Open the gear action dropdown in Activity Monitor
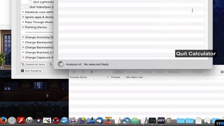224x126 pixels. pyautogui.click(x=93, y=72)
